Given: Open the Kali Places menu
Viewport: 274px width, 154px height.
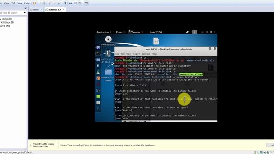Looking at the screenshot, I should pos(120,32).
